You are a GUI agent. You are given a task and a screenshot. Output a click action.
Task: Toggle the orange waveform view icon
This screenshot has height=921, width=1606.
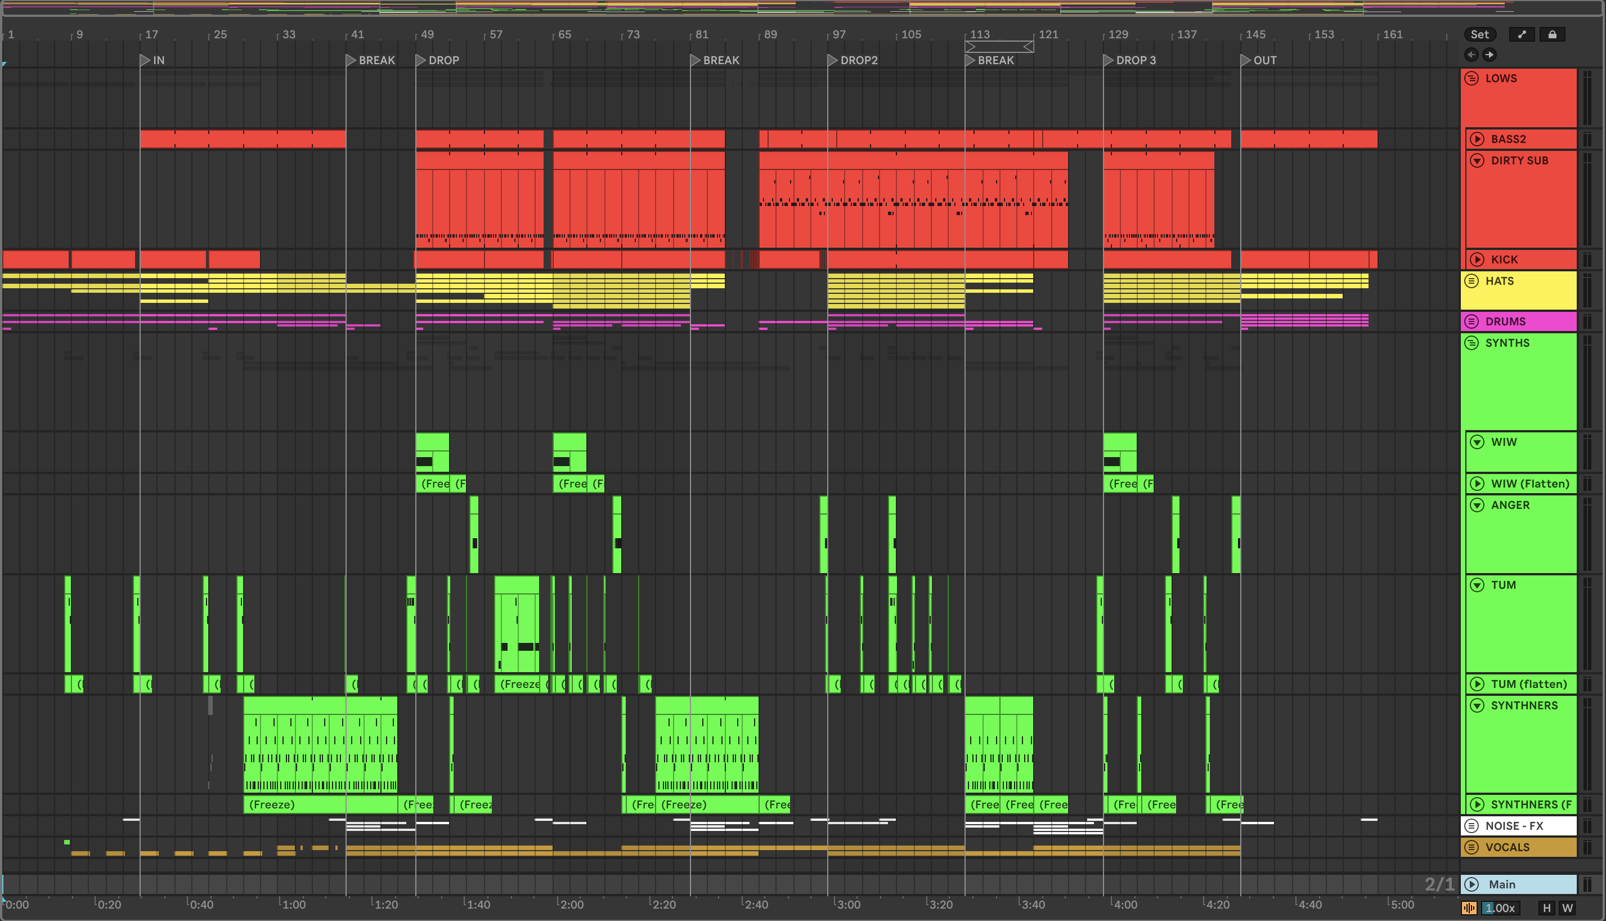[1469, 907]
